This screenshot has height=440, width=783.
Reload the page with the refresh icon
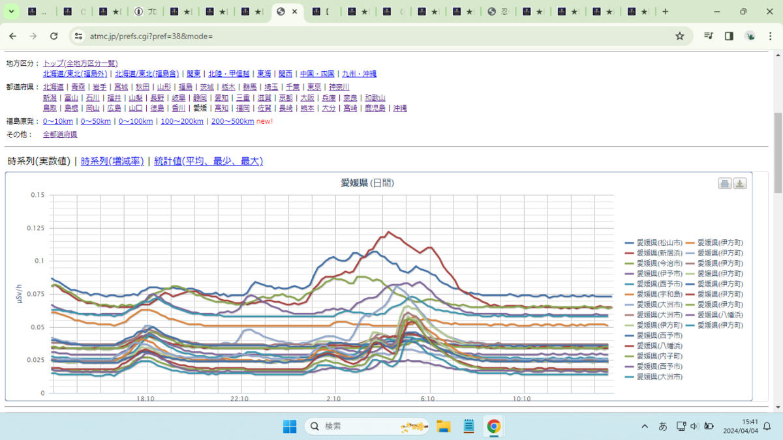click(54, 36)
